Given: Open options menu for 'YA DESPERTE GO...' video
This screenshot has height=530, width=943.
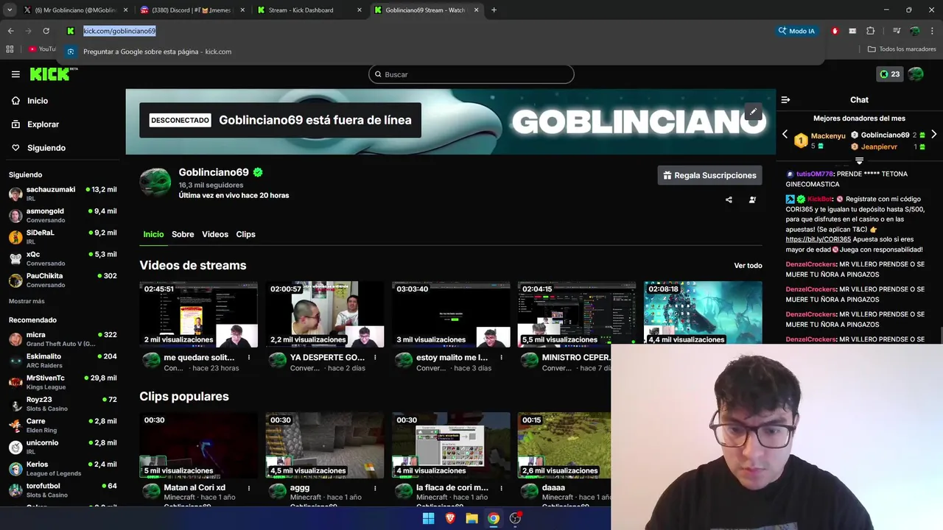Looking at the screenshot, I should tap(375, 358).
